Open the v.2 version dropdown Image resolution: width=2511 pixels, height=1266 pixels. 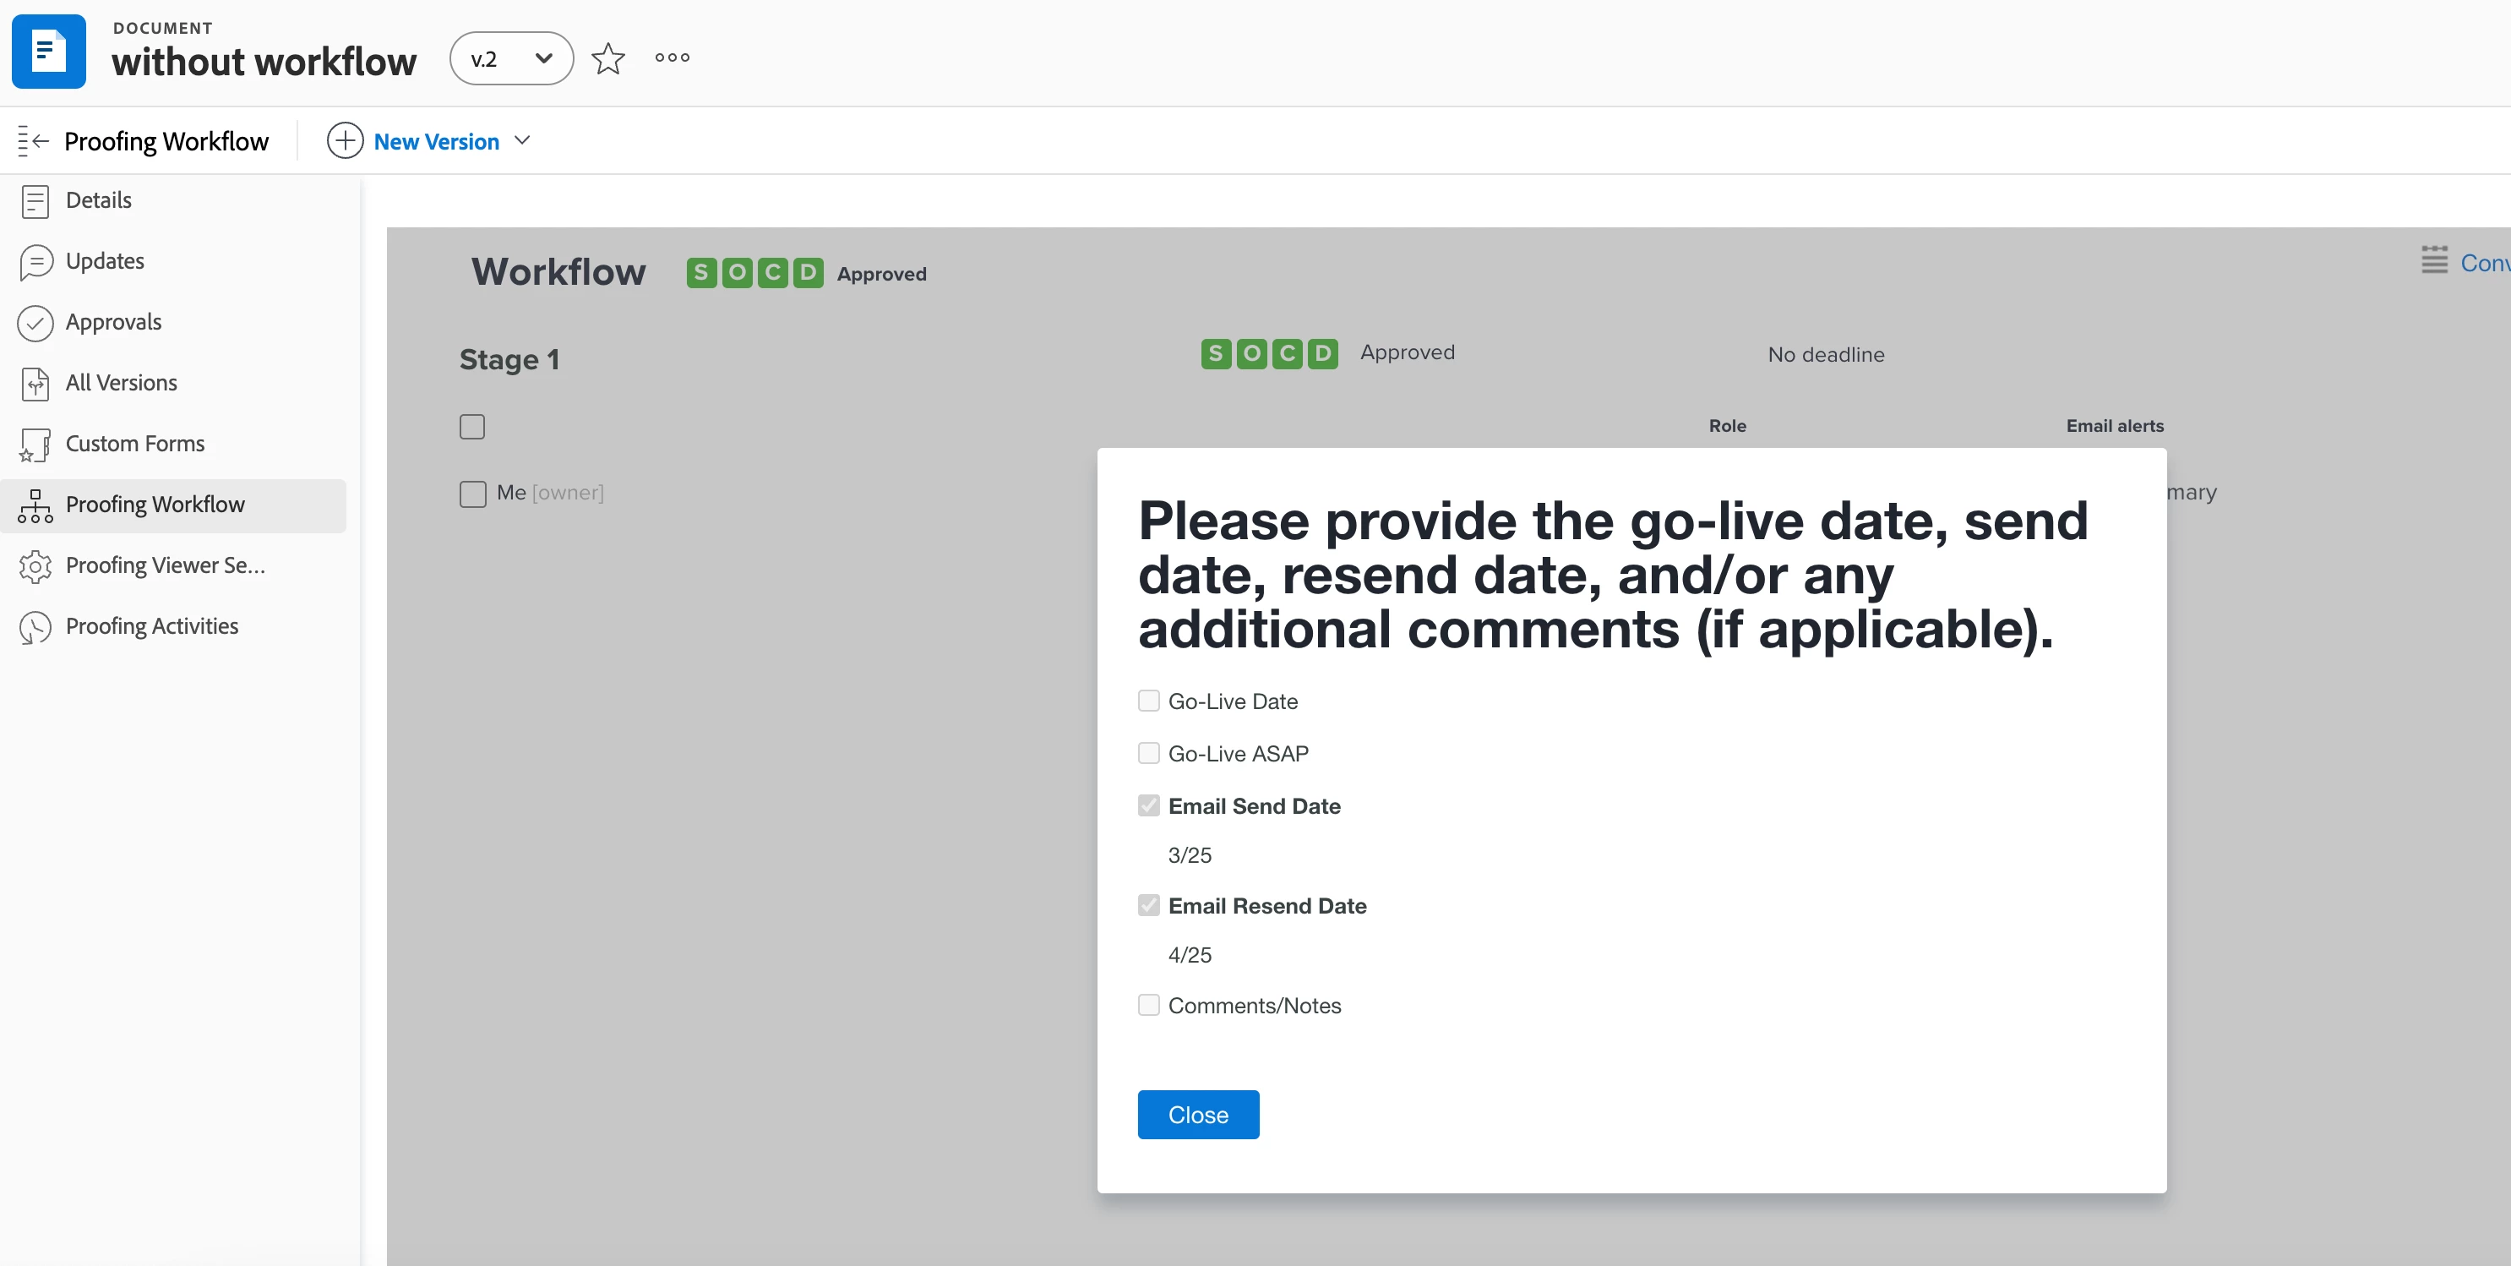[x=511, y=58]
